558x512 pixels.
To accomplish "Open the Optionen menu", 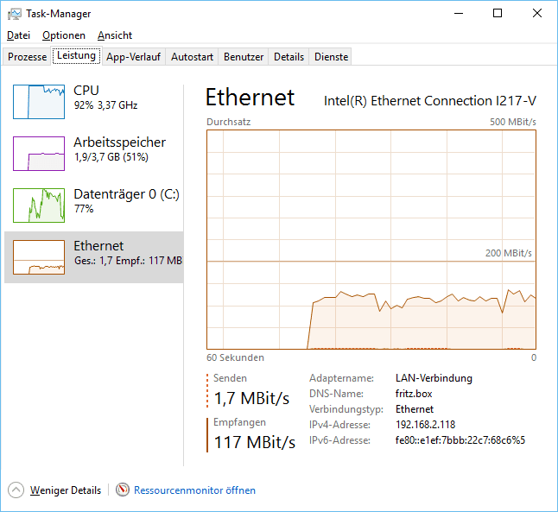I will click(64, 35).
